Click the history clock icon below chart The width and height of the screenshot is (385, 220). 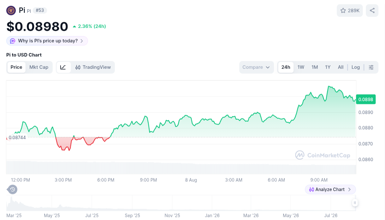[12, 190]
